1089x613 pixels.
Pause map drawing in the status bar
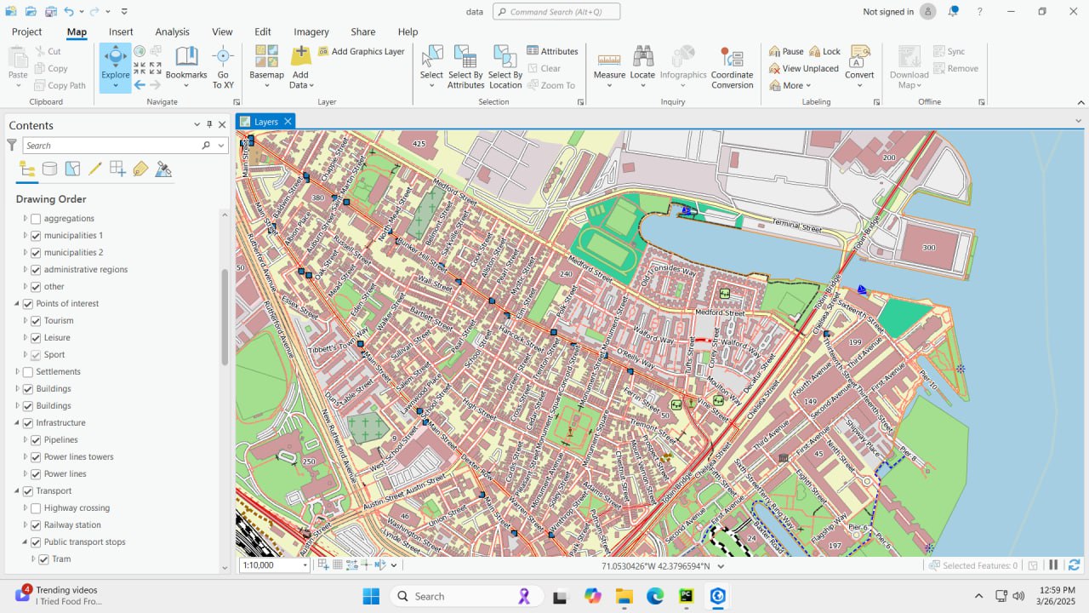(1052, 564)
